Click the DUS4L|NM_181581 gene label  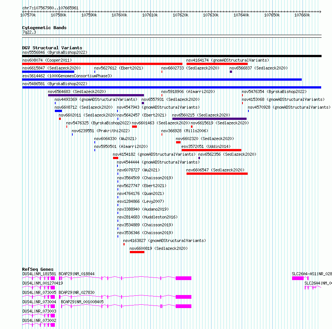(x=39, y=274)
